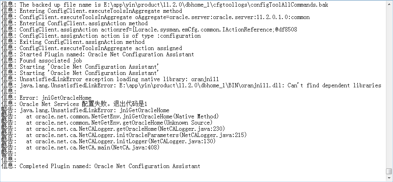Click the oAggregate=oracle.server log line
The width and height of the screenshot is (393, 182).
click(155, 17)
